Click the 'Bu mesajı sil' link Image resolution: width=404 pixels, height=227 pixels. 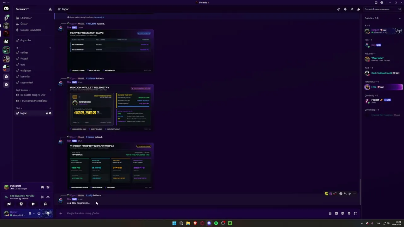coord(99,17)
